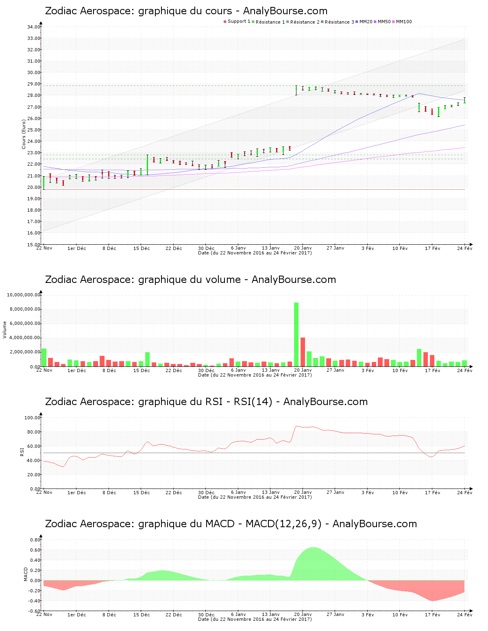Image resolution: width=488 pixels, height=631 pixels.
Task: Click '6 Janv' date under RSI chart
Action: (x=238, y=493)
